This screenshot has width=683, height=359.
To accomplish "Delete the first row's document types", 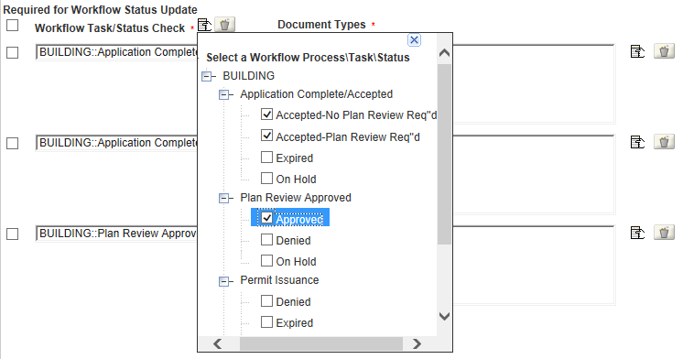I will 664,51.
